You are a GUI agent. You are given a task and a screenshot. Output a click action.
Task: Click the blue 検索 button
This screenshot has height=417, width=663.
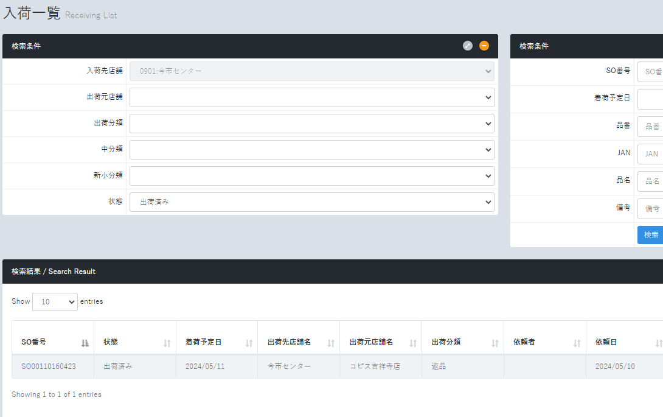(650, 235)
